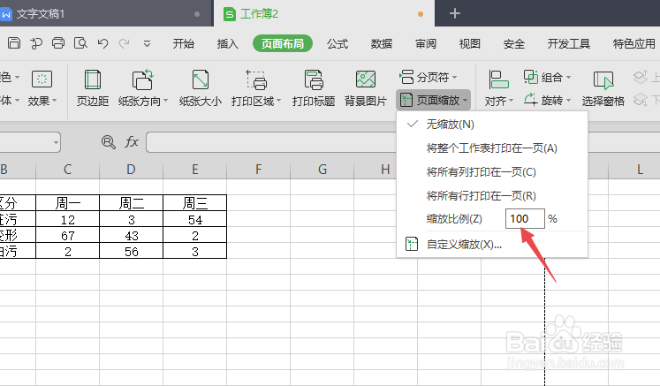Image resolution: width=660 pixels, height=386 pixels.
Task: Select column E header
Action: coord(195,170)
